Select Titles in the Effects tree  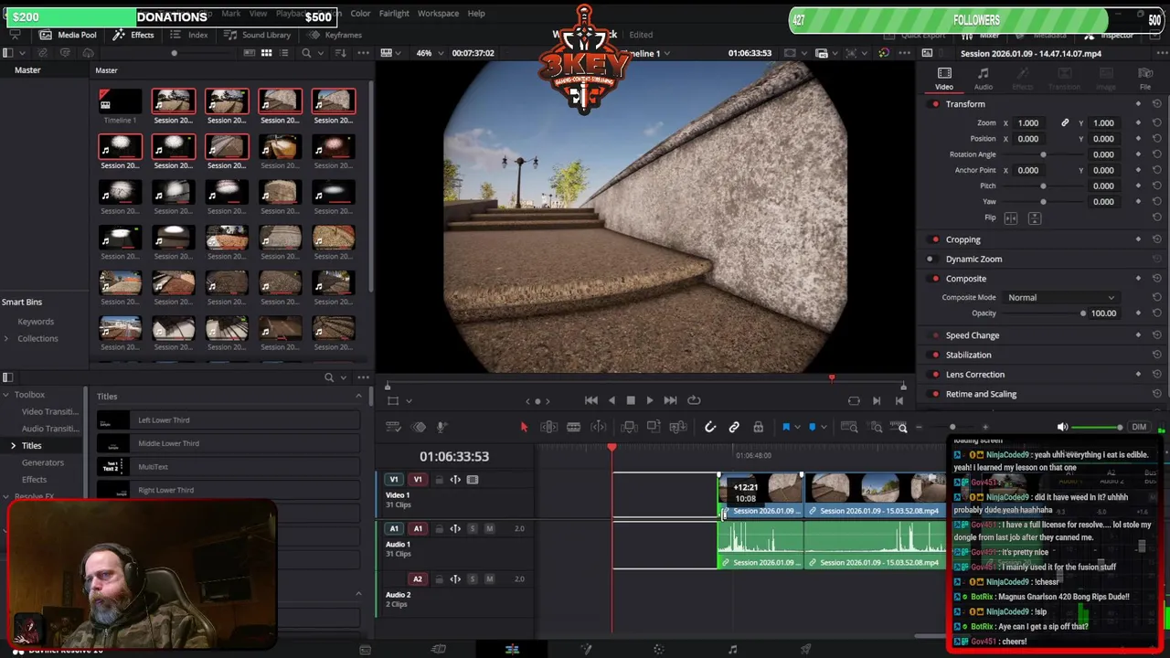point(32,446)
